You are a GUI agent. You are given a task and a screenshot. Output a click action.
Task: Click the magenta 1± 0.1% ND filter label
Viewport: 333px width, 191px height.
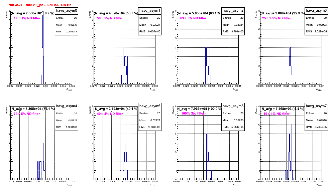[27, 18]
